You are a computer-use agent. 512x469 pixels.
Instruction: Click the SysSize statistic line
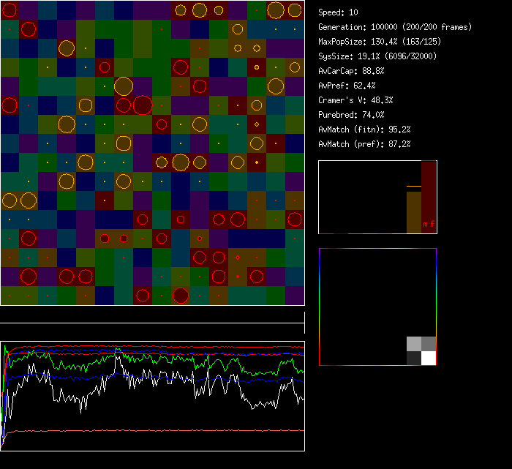375,56
